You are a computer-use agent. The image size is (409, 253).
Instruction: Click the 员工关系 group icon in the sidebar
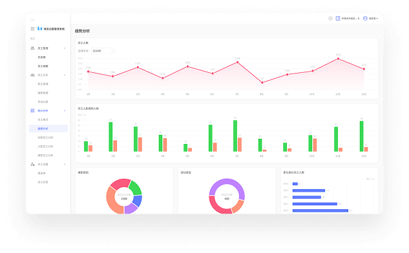click(32, 75)
